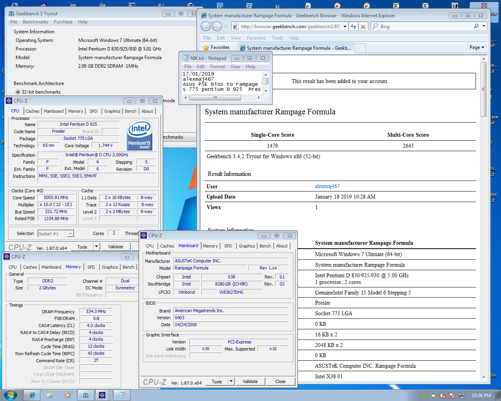Image resolution: width=501 pixels, height=401 pixels.
Task: Open Windows Media Player taskbar icon
Action: pyautogui.click(x=67, y=395)
